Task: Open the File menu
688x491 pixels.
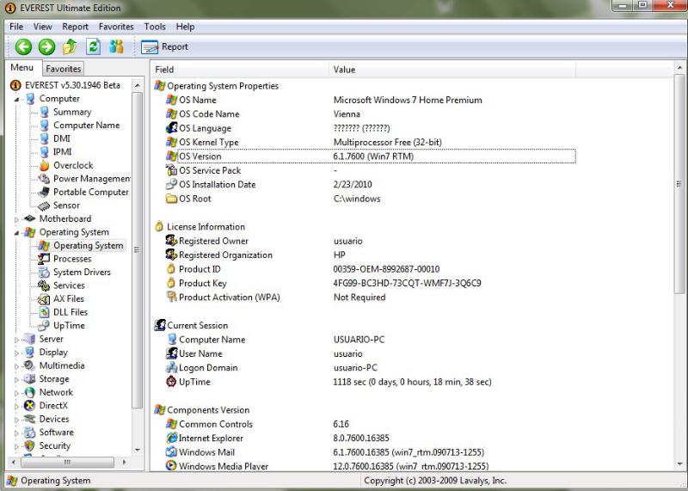Action: (x=16, y=27)
